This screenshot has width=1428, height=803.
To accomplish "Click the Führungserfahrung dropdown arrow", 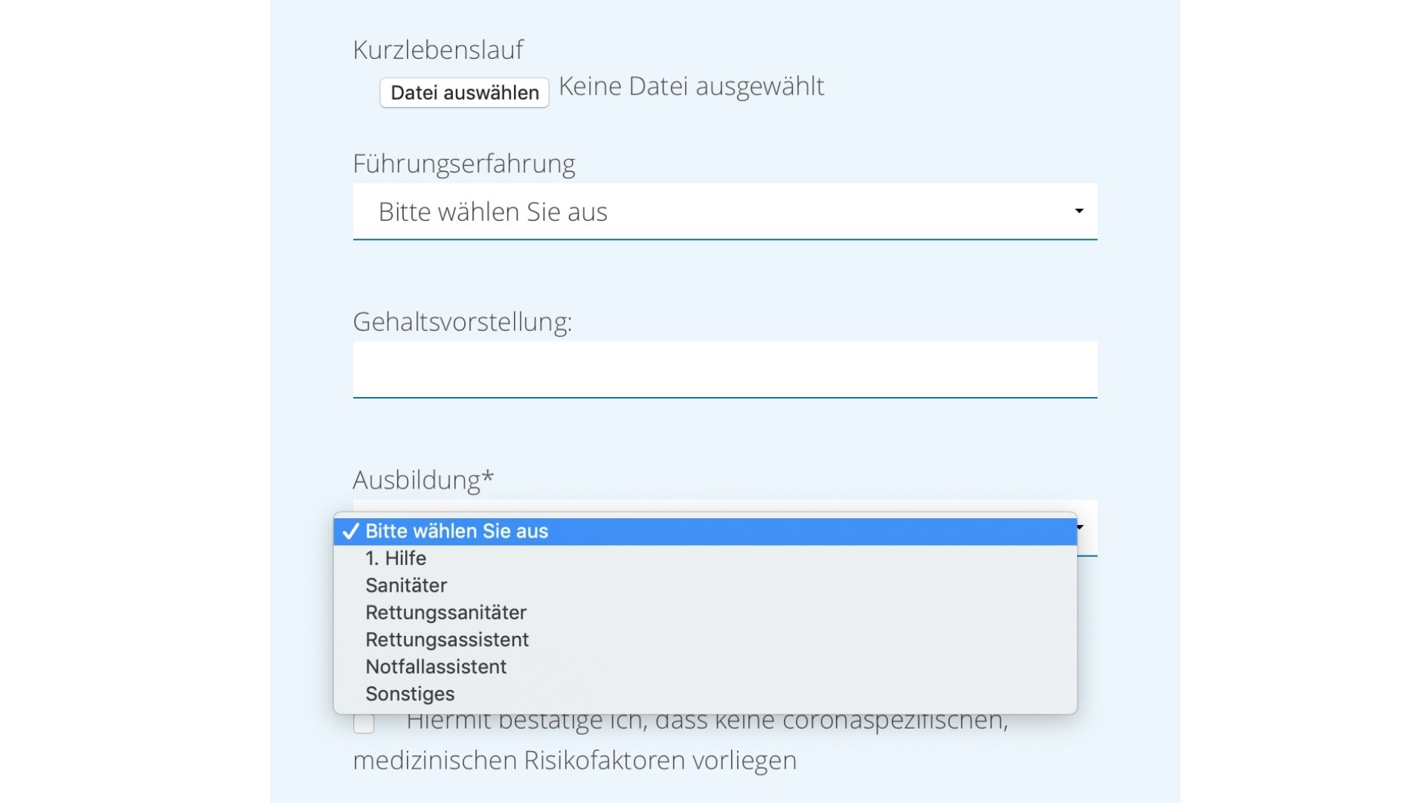I will (x=1078, y=211).
